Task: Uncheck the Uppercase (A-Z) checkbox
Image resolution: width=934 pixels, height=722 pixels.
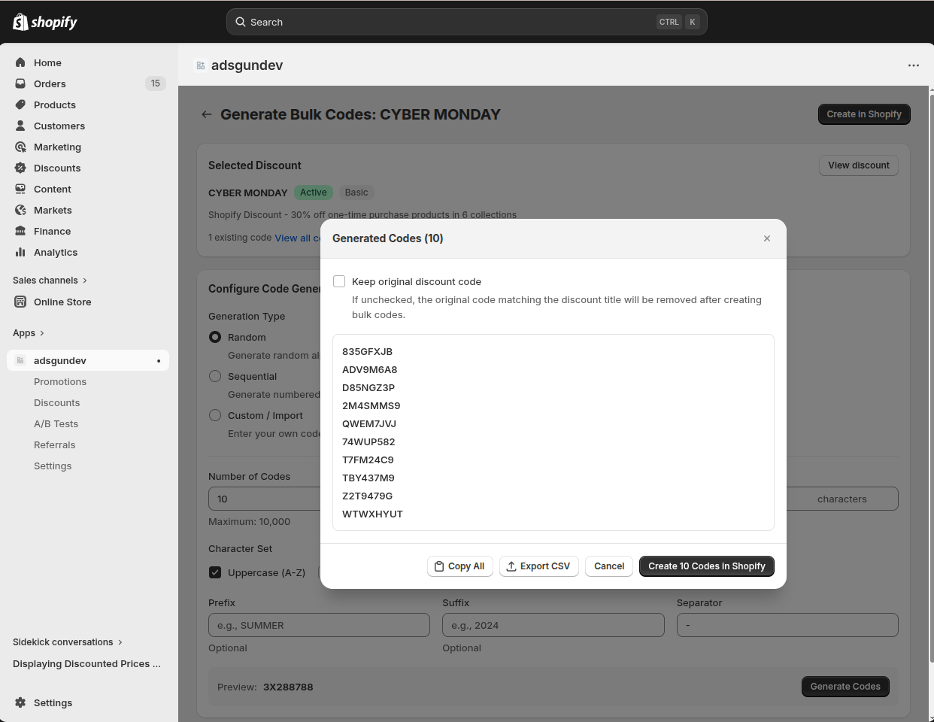Action: (x=215, y=572)
